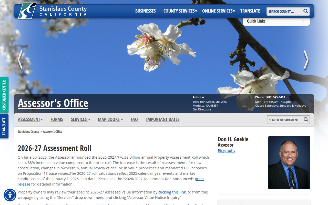328x205 pixels.
Task: Open the Online Services dropdown
Action: pyautogui.click(x=219, y=11)
